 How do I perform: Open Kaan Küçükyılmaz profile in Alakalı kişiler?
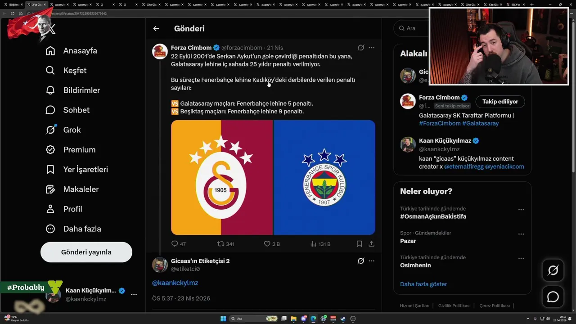(445, 141)
